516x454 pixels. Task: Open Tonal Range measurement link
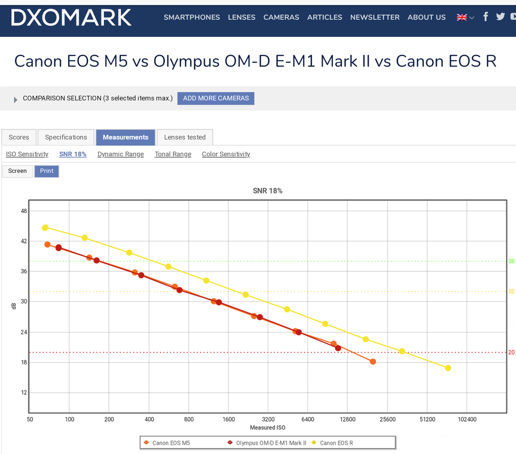pyautogui.click(x=173, y=154)
